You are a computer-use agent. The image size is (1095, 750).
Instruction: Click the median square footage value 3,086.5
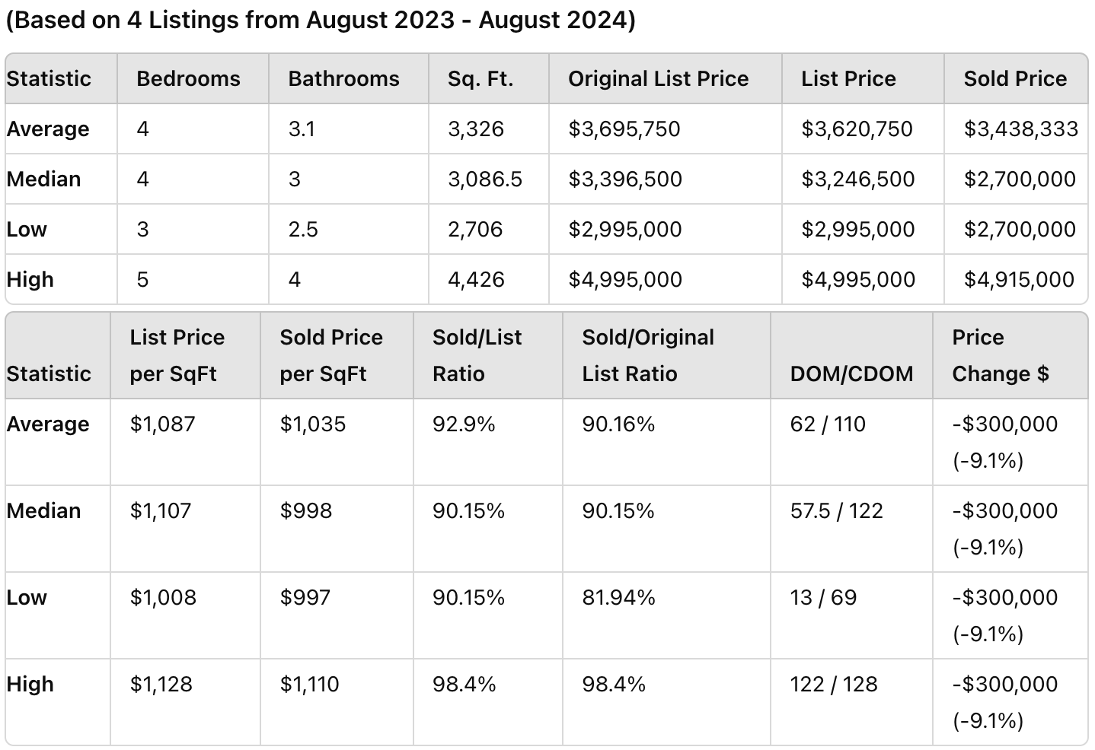click(x=485, y=179)
